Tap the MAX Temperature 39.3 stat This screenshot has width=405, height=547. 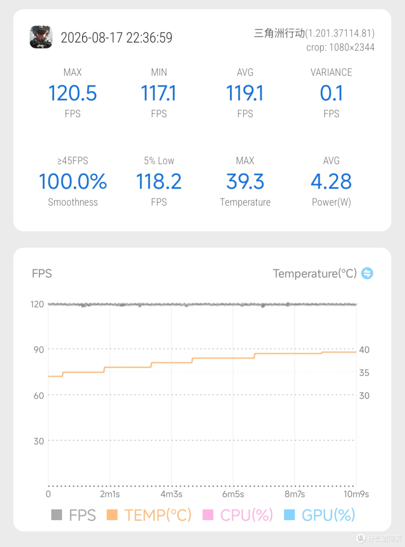coord(245,181)
